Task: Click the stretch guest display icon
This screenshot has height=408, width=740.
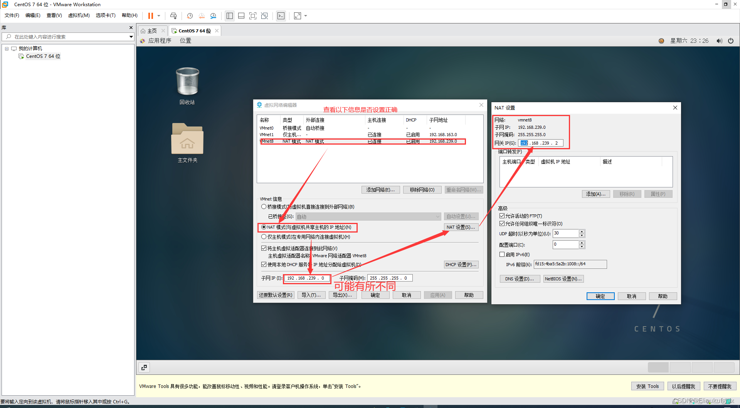Action: point(298,16)
